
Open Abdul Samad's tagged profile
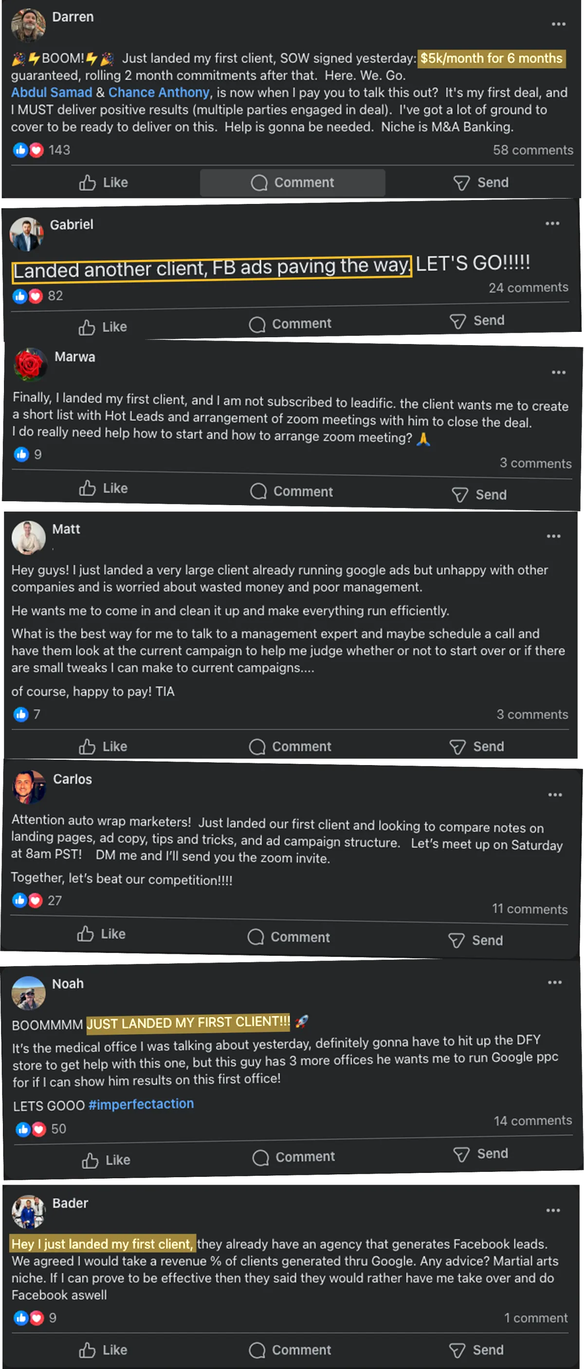tap(52, 92)
